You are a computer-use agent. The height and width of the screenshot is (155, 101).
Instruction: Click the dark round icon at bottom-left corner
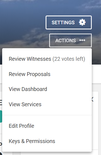(1, 152)
